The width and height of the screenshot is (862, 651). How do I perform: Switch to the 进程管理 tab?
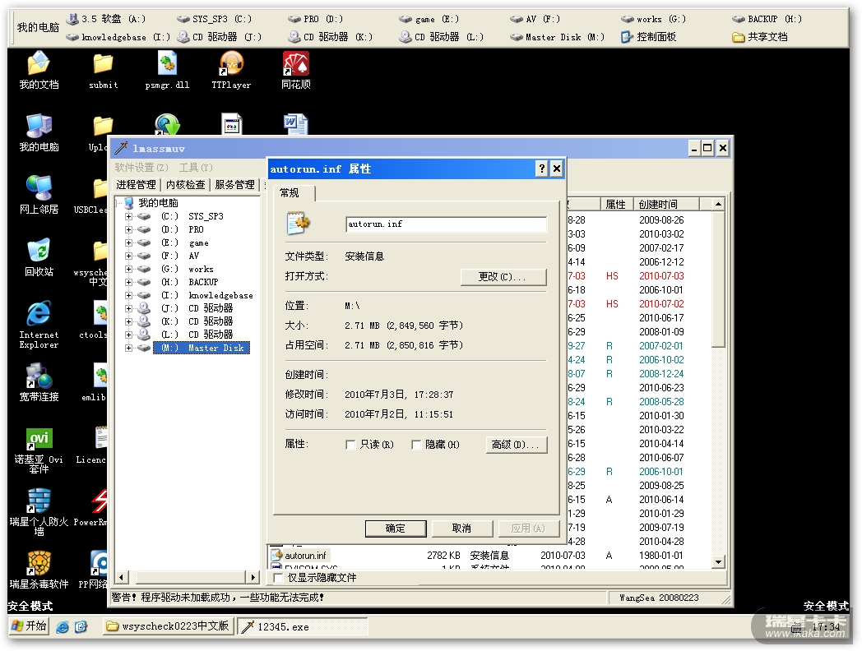[x=136, y=185]
